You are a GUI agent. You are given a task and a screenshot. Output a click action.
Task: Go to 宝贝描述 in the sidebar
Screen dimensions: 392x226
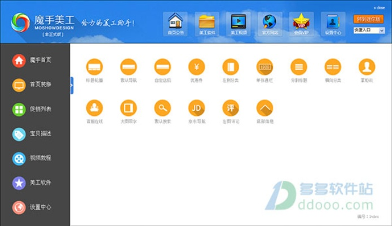[x=34, y=134]
